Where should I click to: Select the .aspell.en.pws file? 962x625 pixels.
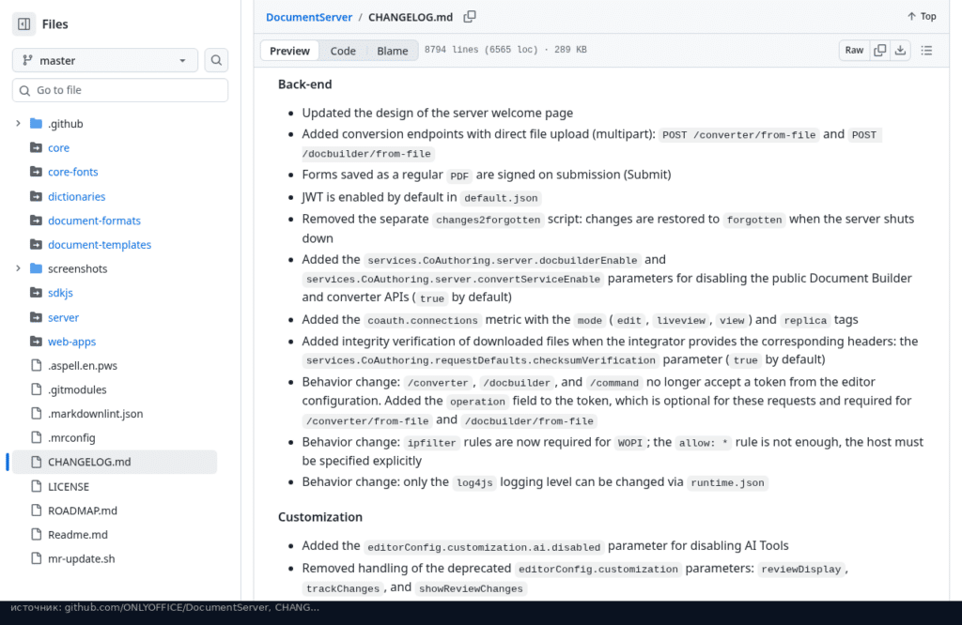click(83, 366)
